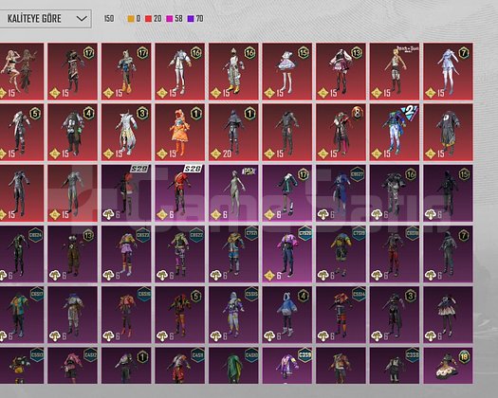Image resolution: width=498 pixels, height=398 pixels.
Task: Select the yellow quality filter swatch
Action: click(131, 19)
